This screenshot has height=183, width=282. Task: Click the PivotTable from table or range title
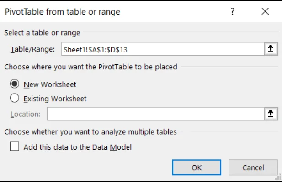(62, 12)
